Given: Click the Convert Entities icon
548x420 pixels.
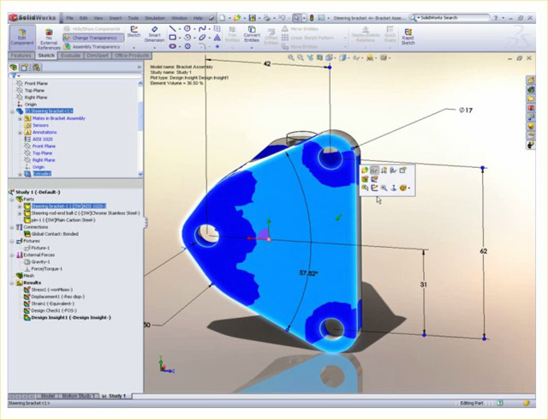Looking at the screenshot, I should [x=251, y=33].
